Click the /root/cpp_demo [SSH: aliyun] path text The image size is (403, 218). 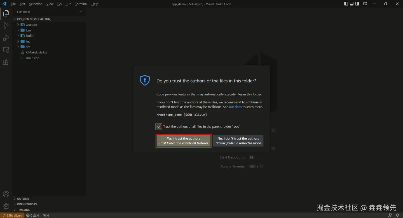click(x=182, y=115)
